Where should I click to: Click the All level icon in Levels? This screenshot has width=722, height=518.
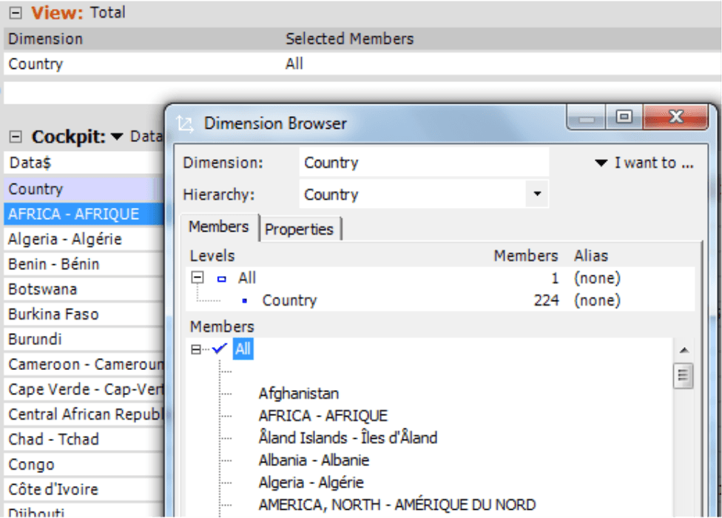coord(221,278)
